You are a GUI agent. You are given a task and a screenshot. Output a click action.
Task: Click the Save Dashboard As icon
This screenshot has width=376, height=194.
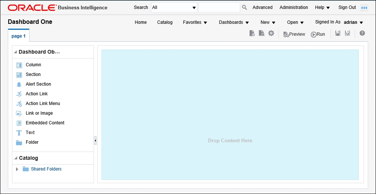click(348, 33)
